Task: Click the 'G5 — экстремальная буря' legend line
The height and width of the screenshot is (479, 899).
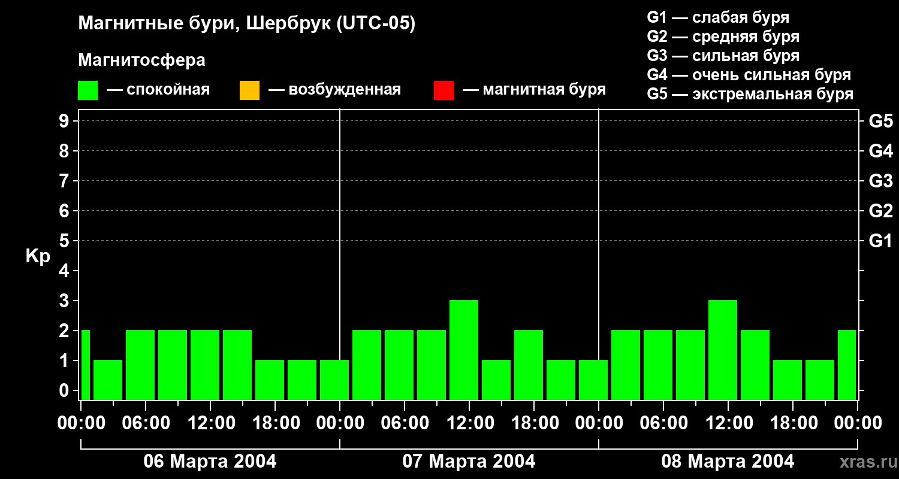Action: click(x=750, y=94)
